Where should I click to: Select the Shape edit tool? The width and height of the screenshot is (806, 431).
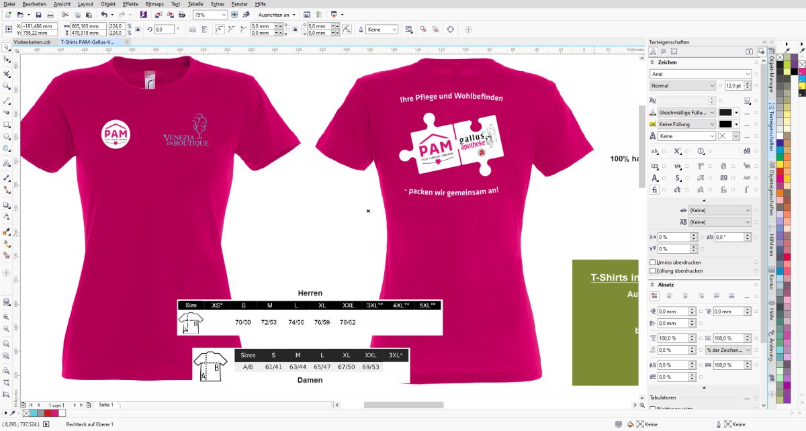[6, 60]
